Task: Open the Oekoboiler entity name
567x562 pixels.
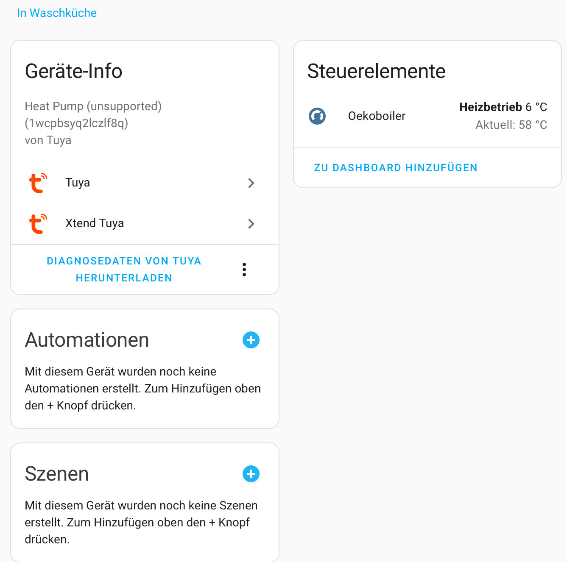Action: pyautogui.click(x=377, y=116)
